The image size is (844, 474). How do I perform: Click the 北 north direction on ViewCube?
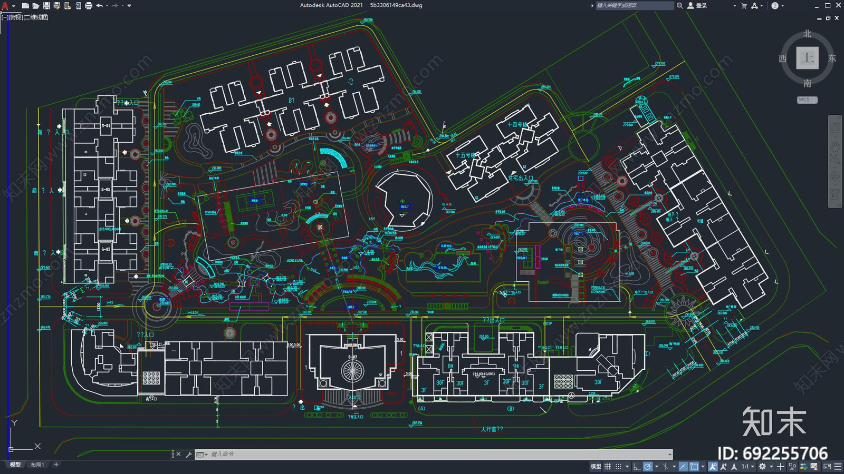point(807,34)
